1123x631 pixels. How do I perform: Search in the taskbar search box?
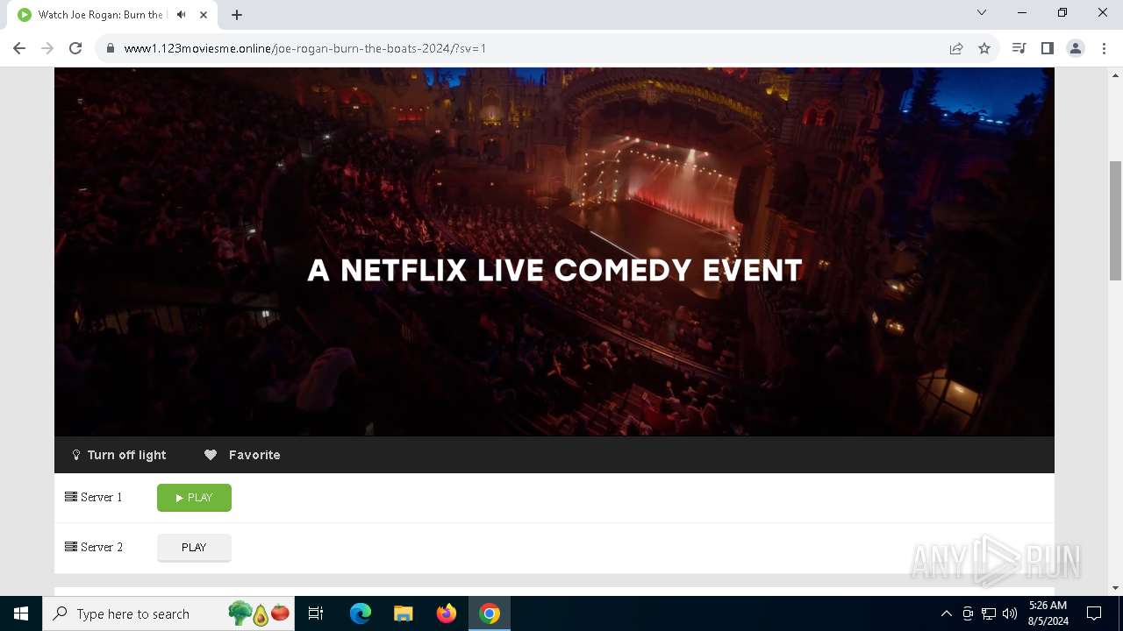click(170, 613)
